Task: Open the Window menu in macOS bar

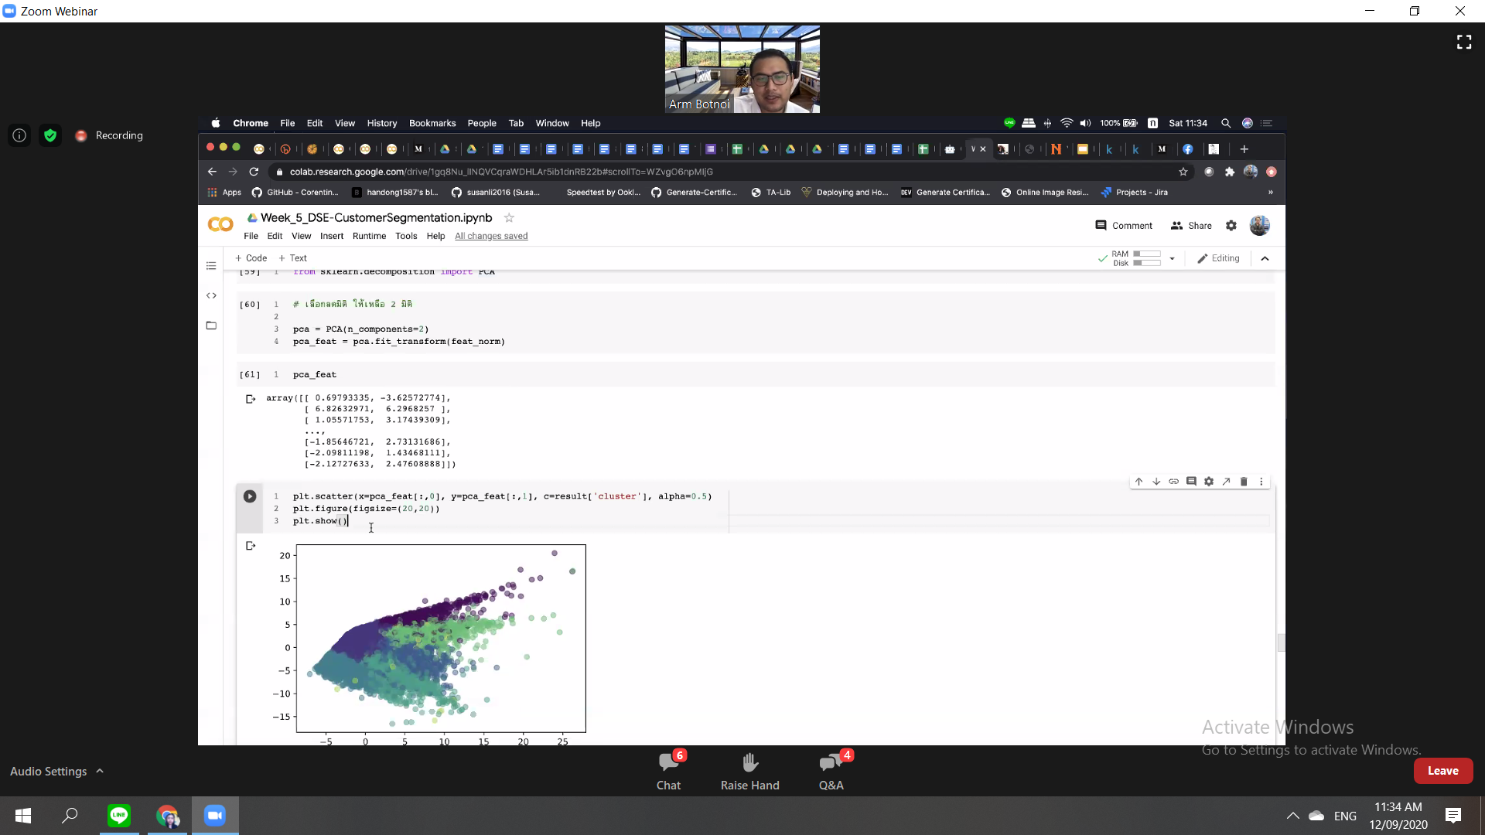Action: pyautogui.click(x=552, y=124)
